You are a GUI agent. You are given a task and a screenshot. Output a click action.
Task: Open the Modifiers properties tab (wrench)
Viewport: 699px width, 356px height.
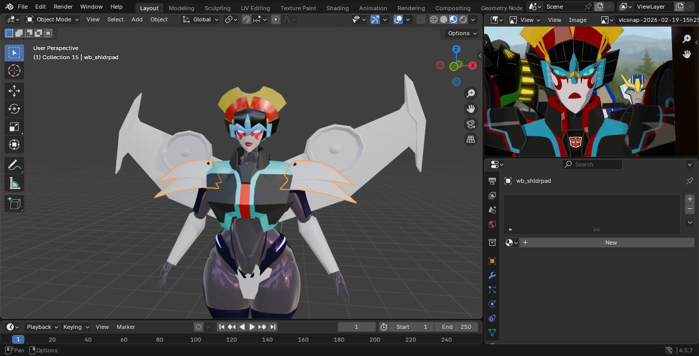(492, 275)
